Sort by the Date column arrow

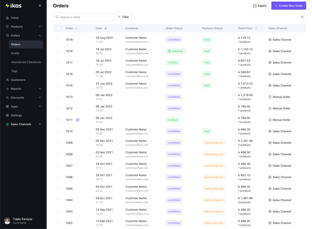(106, 28)
